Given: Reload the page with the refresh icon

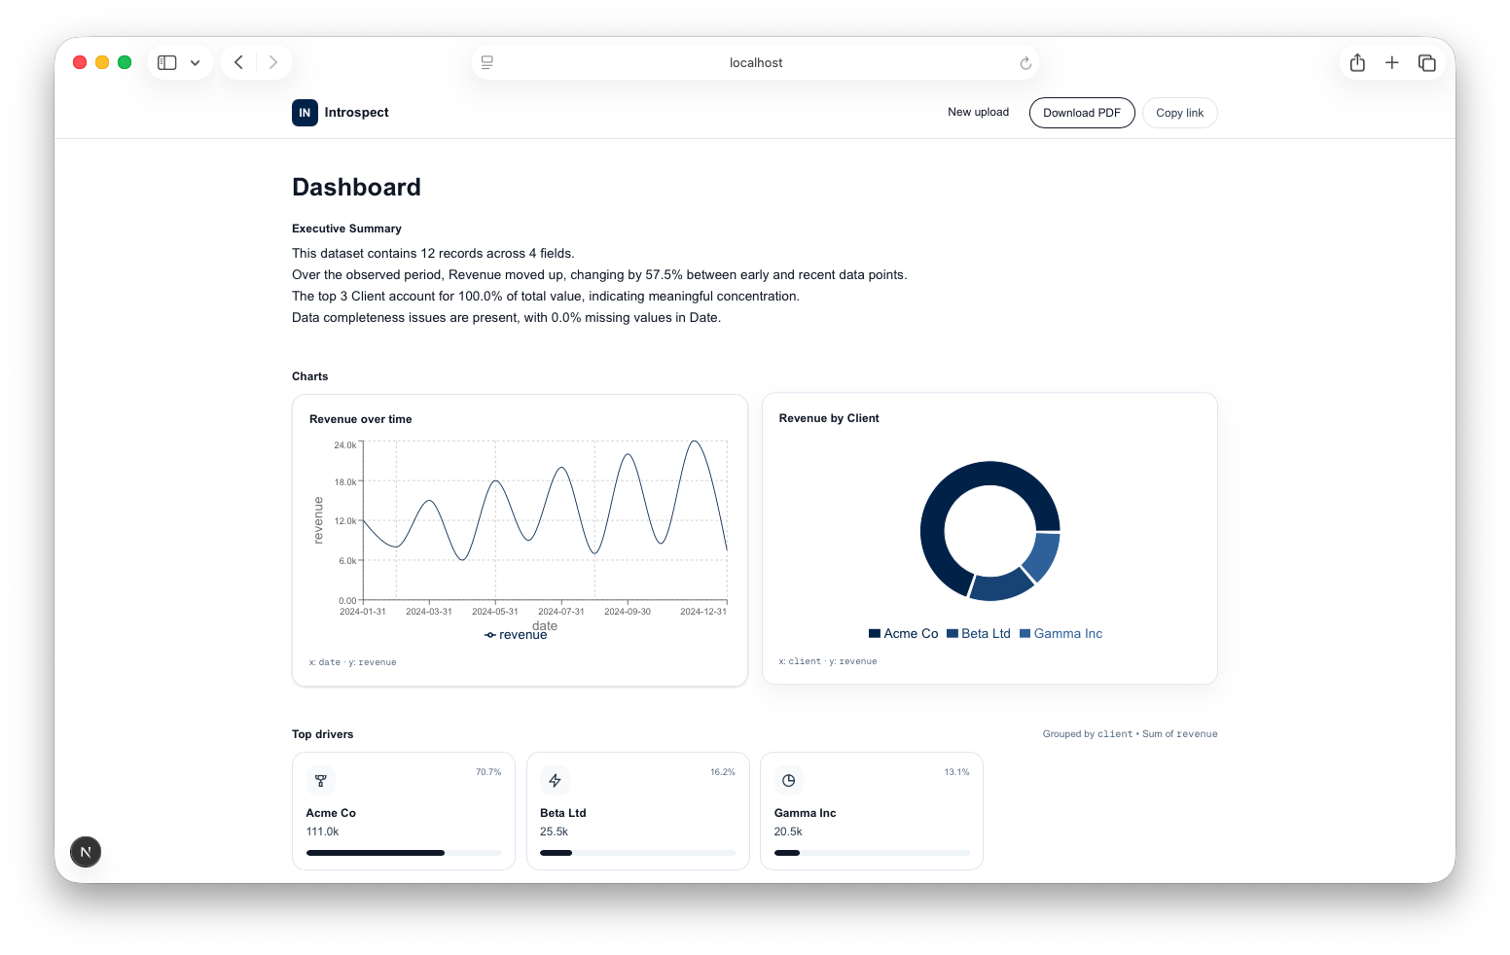Looking at the screenshot, I should point(1025,63).
